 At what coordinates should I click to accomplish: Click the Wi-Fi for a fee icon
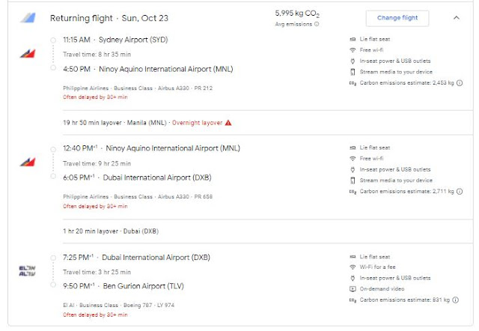[x=353, y=267]
